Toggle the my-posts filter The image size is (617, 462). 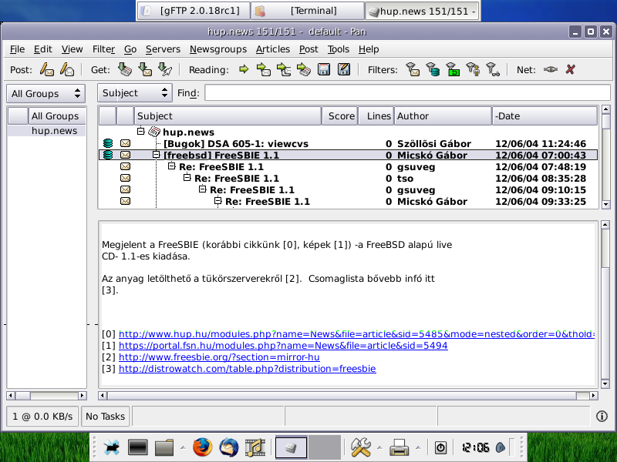click(x=473, y=69)
